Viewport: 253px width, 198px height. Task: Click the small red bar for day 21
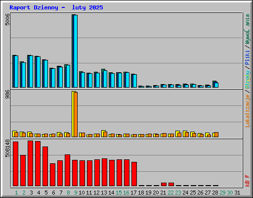tap(164, 184)
